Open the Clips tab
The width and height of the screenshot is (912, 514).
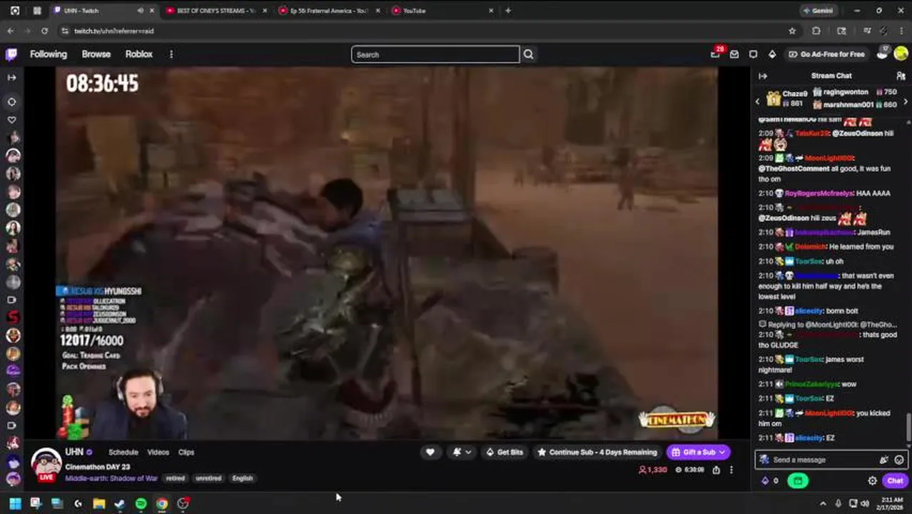[x=186, y=452]
